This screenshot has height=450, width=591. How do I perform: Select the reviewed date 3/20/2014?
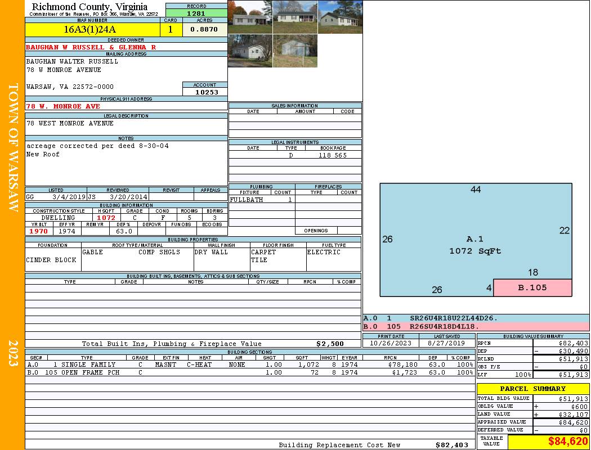click(x=128, y=196)
